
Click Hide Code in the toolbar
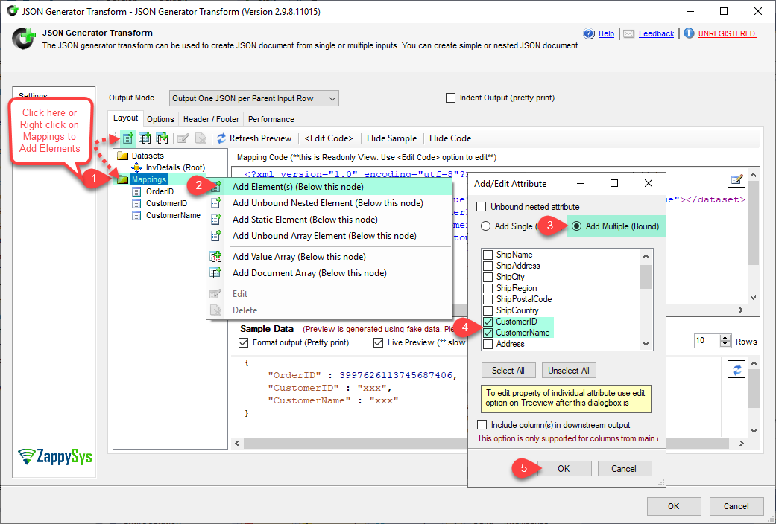[450, 138]
